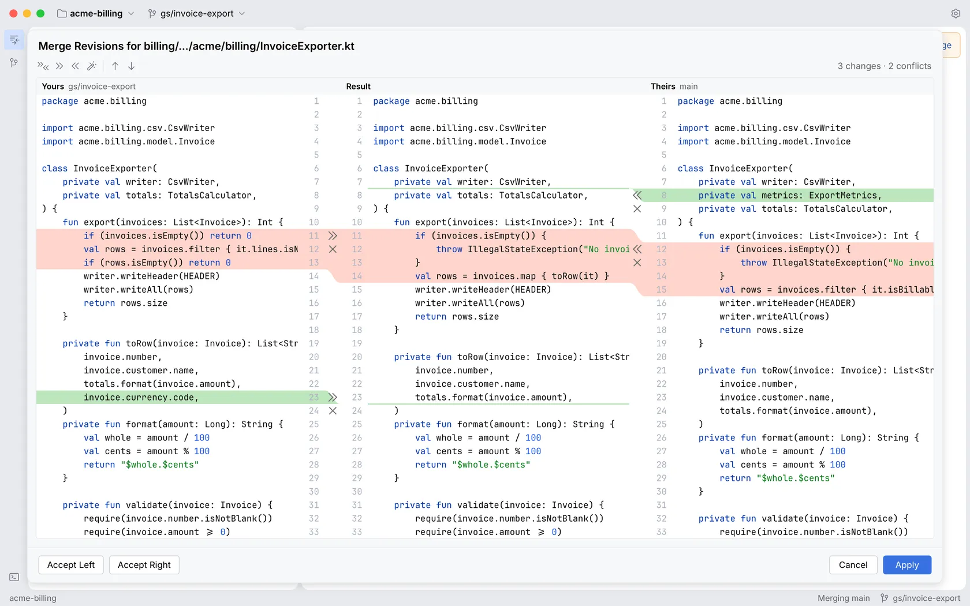Click the Merge Revisions dialog title

196,46
